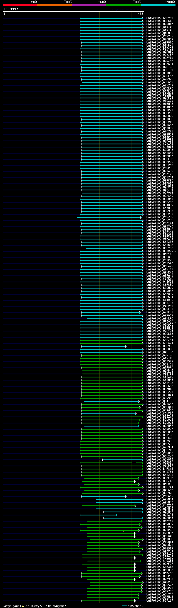Viewport: 178px width, 608px height.
Task: Select the label UniRef100_B9TRQ1
Action: click(160, 110)
